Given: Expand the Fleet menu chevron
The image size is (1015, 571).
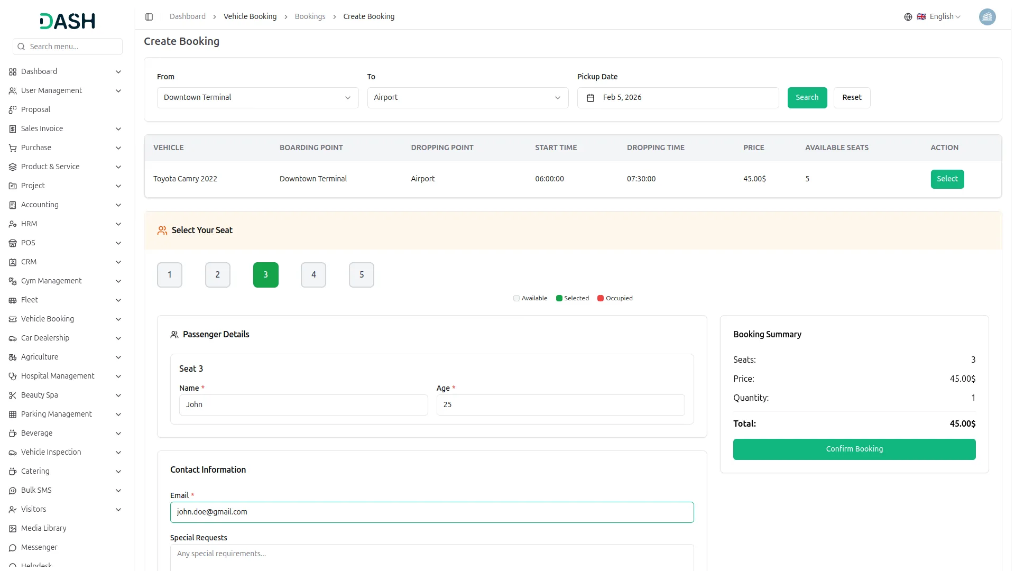Looking at the screenshot, I should click(118, 300).
